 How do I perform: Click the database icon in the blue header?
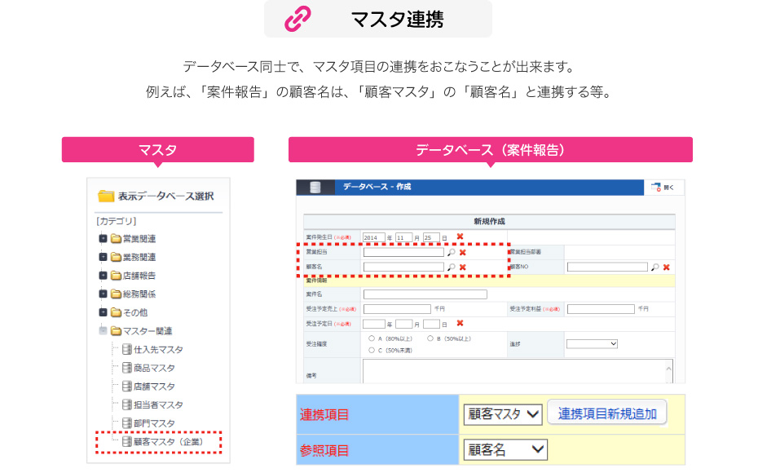315,188
